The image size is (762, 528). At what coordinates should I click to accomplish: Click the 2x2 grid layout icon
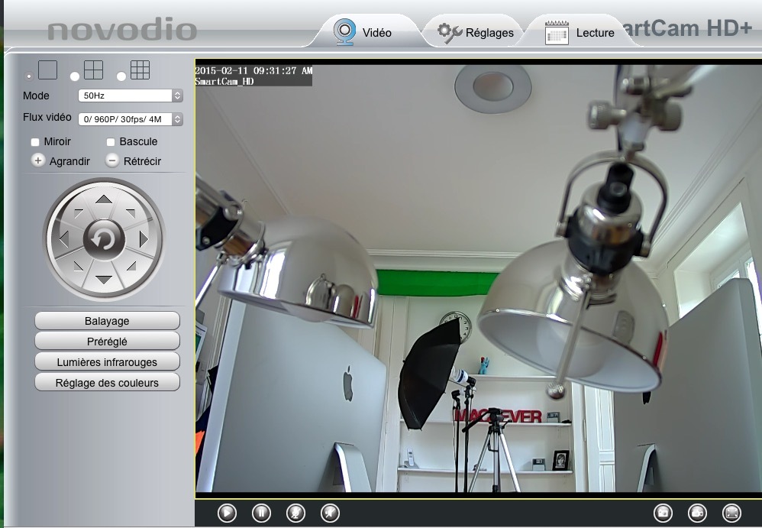point(93,70)
